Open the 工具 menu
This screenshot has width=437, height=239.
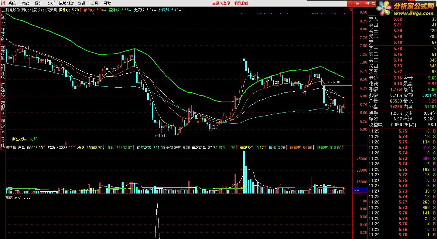pos(94,3)
